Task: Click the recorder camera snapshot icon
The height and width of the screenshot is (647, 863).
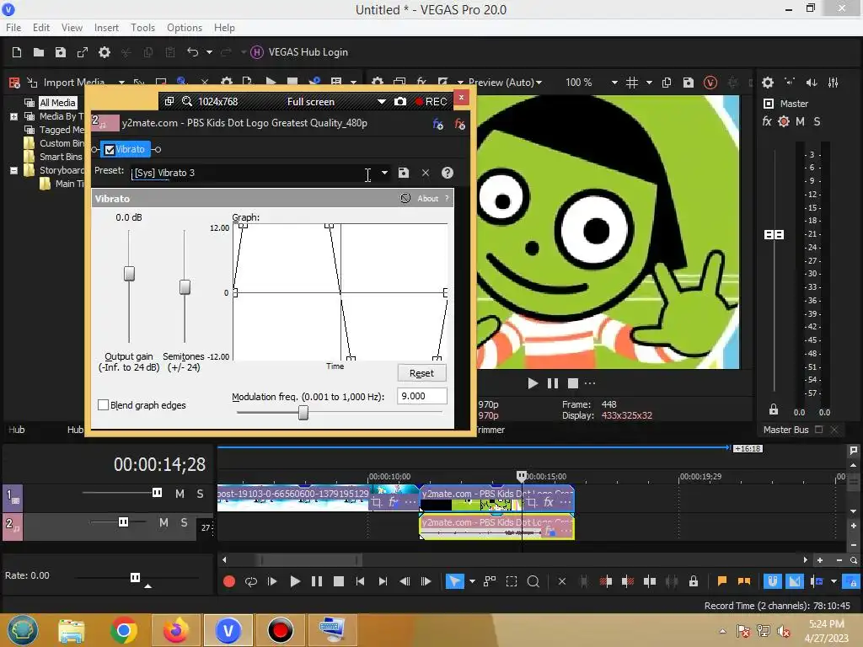Action: 400,102
